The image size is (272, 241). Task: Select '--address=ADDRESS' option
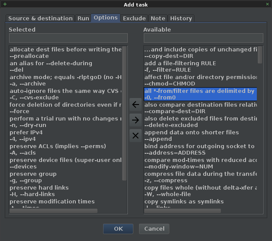pyautogui.click(x=201, y=149)
